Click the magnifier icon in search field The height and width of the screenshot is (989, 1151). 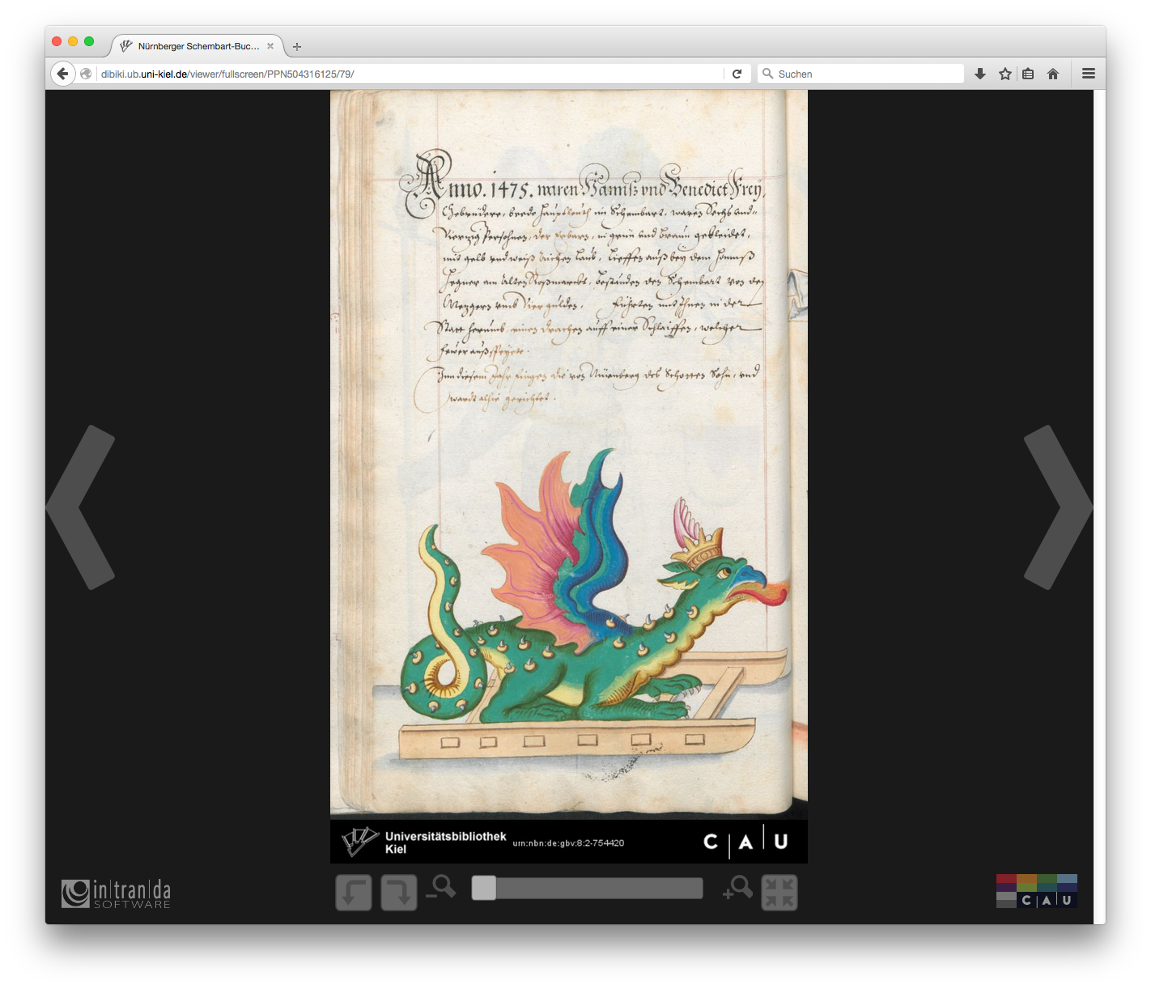point(767,74)
